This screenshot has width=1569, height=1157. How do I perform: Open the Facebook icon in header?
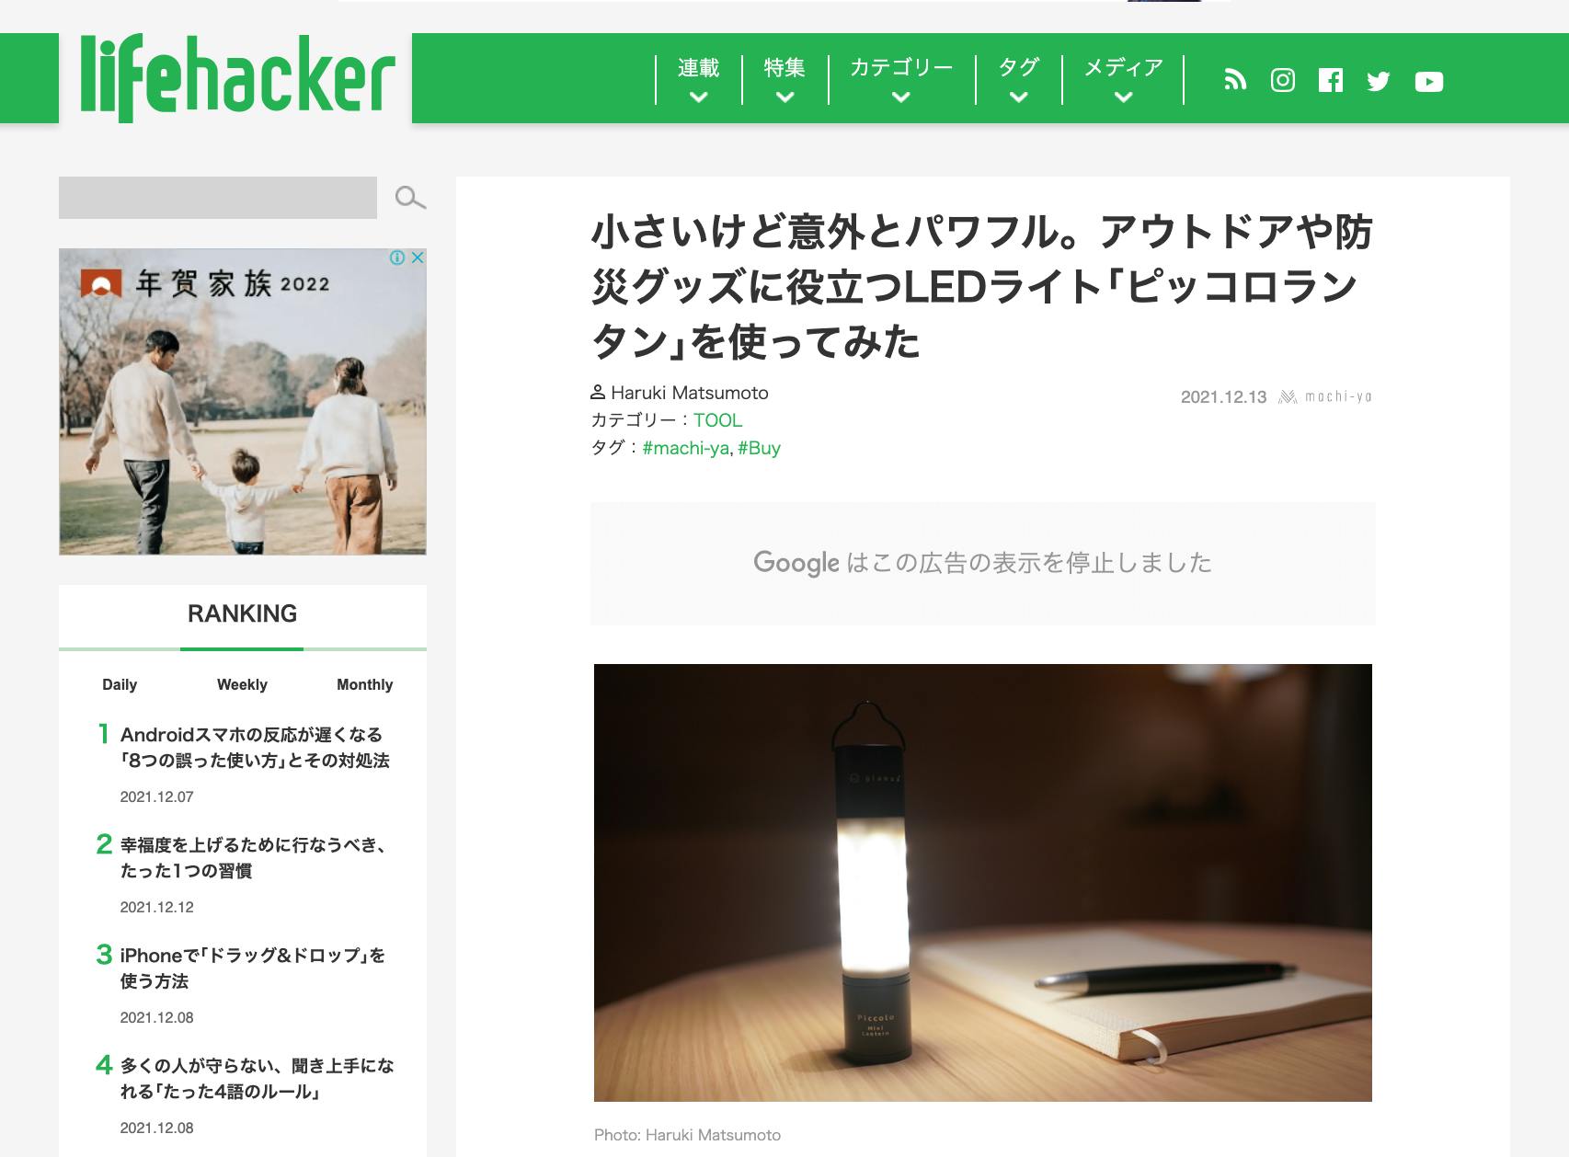click(1331, 80)
